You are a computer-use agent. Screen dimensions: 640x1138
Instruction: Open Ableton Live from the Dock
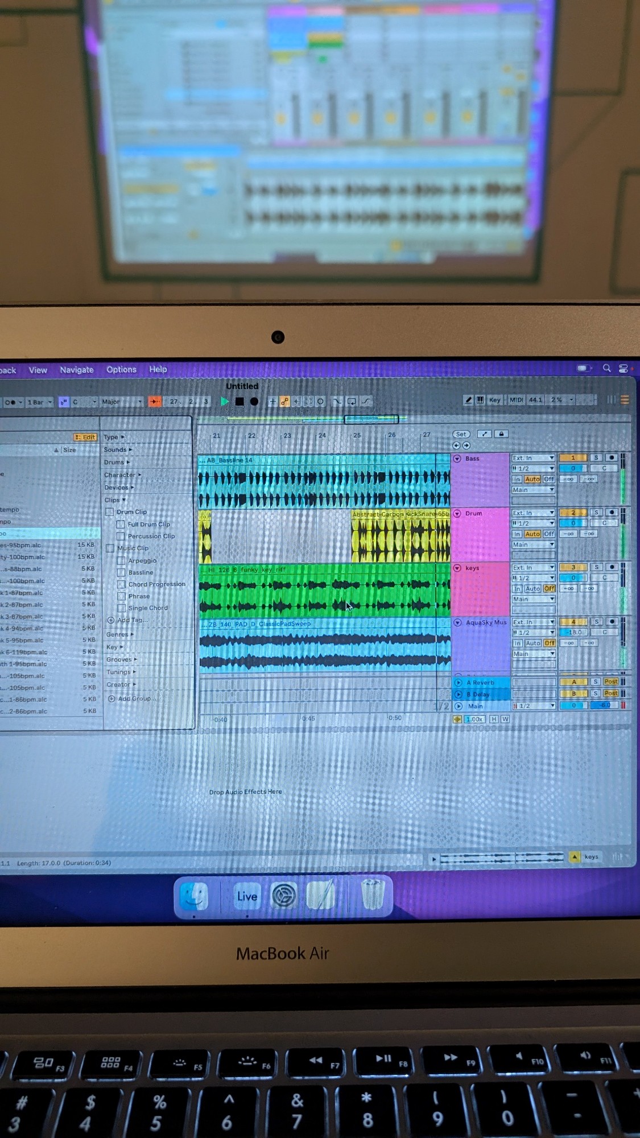247,897
